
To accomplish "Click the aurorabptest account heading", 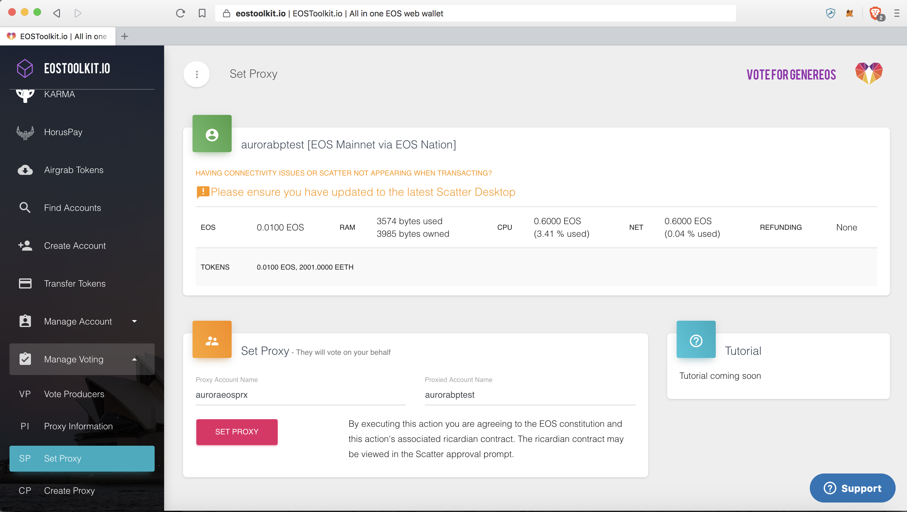I will (x=348, y=144).
